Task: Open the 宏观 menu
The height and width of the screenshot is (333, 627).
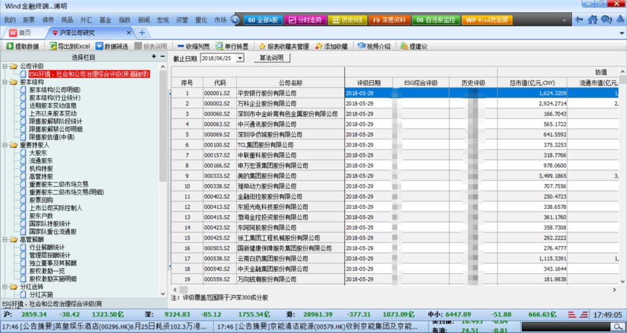Action: [x=163, y=20]
